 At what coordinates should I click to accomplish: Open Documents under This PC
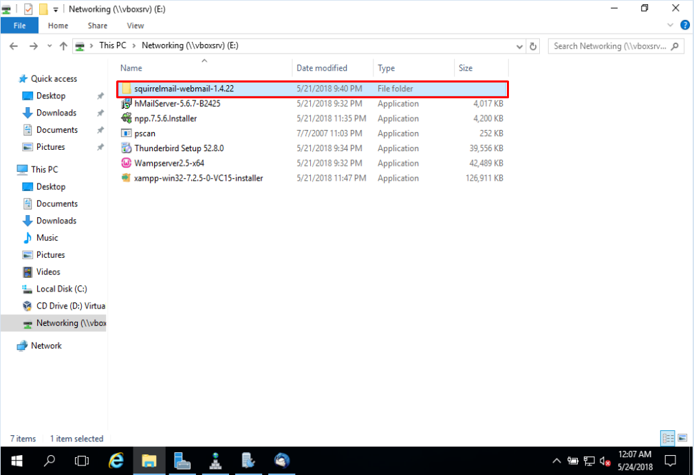56,204
